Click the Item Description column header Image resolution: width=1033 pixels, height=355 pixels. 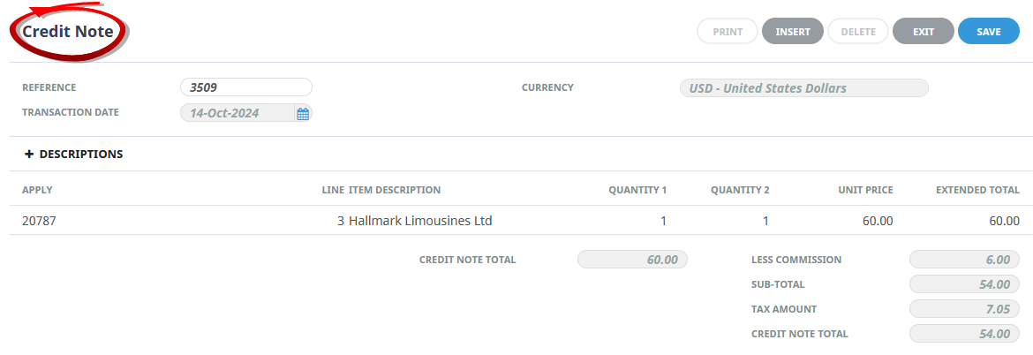coord(395,190)
